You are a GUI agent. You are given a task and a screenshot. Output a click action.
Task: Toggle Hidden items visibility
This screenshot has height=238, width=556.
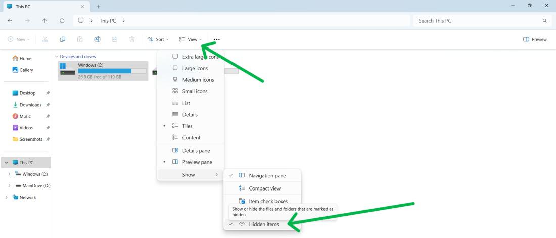tap(262, 224)
